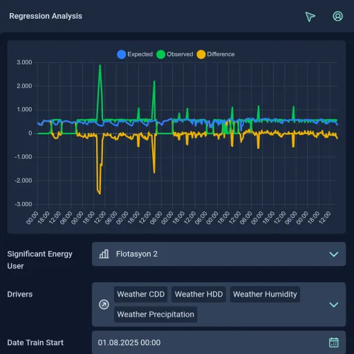Click the Significant Energy User label
This screenshot has width=354, height=354.
[x=39, y=260]
